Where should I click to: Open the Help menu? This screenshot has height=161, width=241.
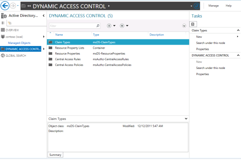pyautogui.click(x=229, y=6)
